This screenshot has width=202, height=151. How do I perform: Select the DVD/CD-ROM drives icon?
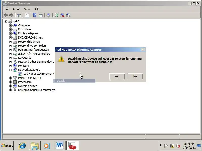(15, 37)
